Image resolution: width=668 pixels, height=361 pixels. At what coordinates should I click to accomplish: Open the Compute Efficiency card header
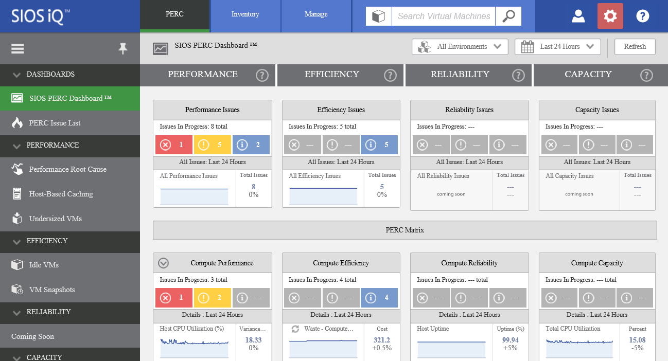click(x=341, y=263)
